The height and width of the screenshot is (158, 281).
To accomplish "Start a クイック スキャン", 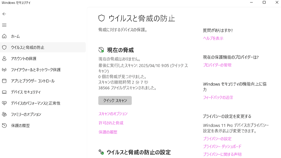I will click(115, 100).
